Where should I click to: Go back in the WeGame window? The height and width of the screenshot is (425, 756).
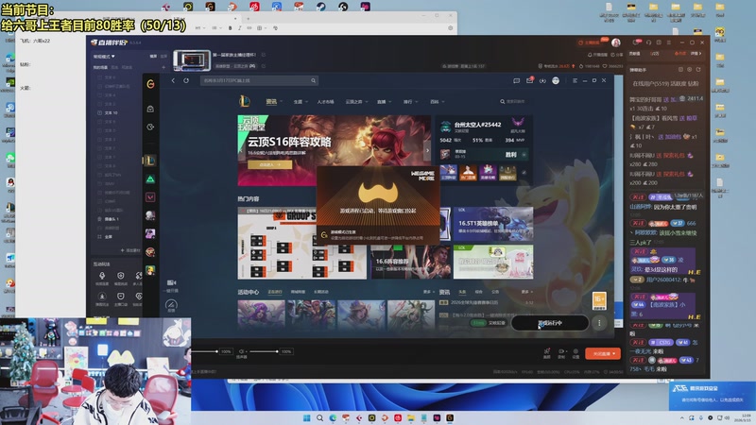(173, 80)
